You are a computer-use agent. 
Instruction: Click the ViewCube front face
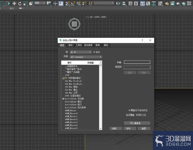click(74, 24)
